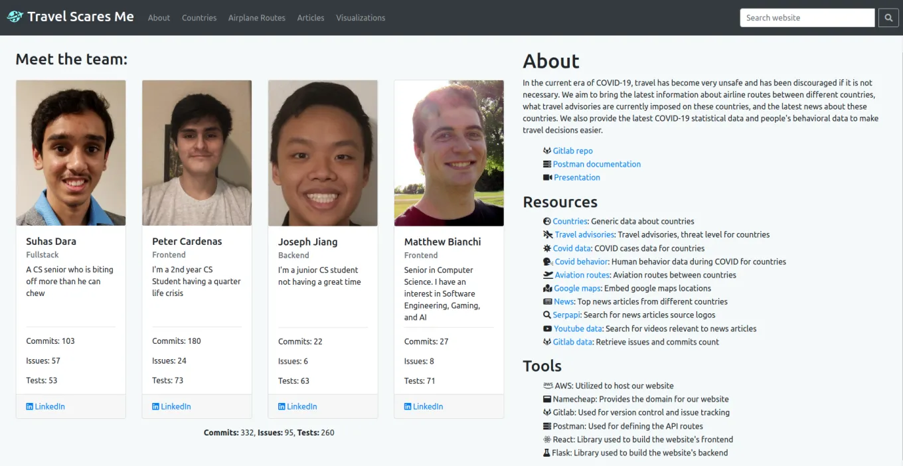Click the Gitlab icon beside Gitlab repo

pyautogui.click(x=547, y=151)
